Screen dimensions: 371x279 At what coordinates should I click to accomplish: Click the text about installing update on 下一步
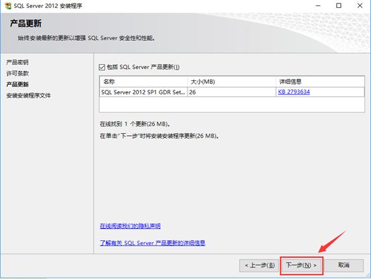click(x=159, y=136)
